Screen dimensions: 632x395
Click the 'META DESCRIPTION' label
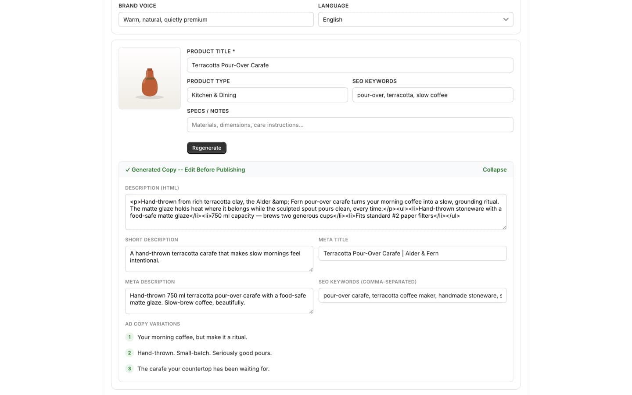click(150, 282)
